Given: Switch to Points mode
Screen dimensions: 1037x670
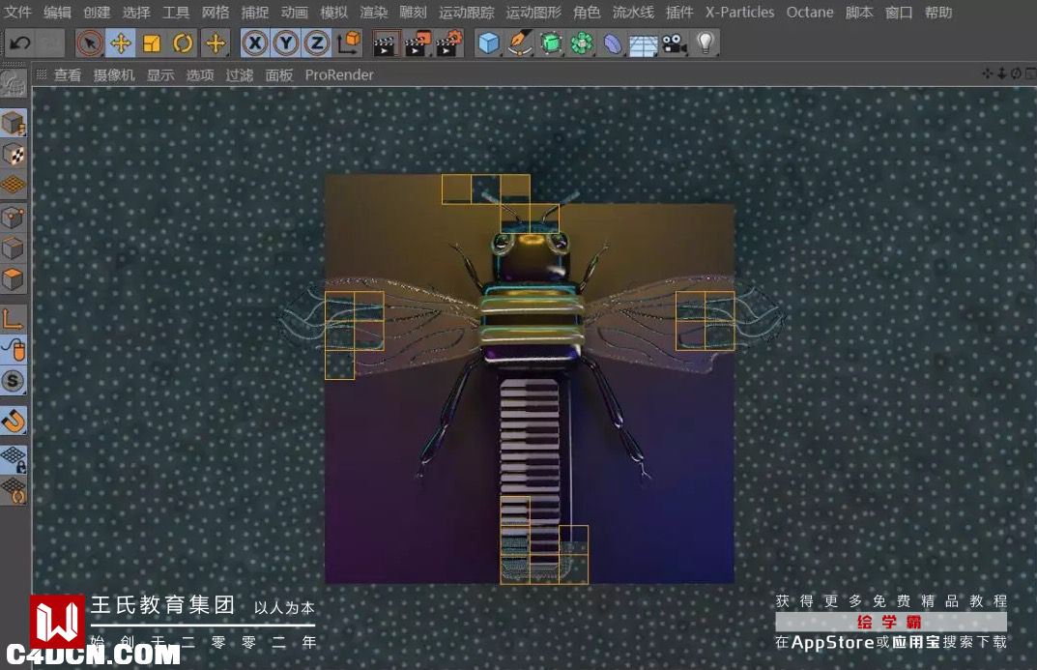Looking at the screenshot, I should click(14, 217).
